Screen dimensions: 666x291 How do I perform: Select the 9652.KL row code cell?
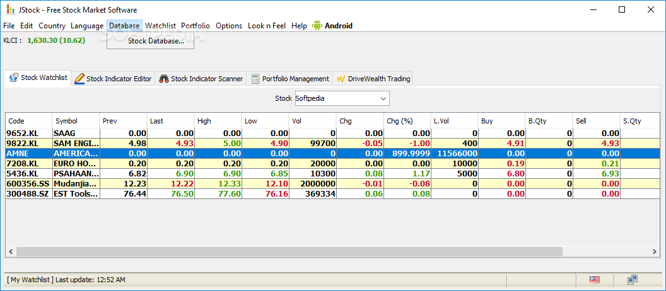click(29, 133)
